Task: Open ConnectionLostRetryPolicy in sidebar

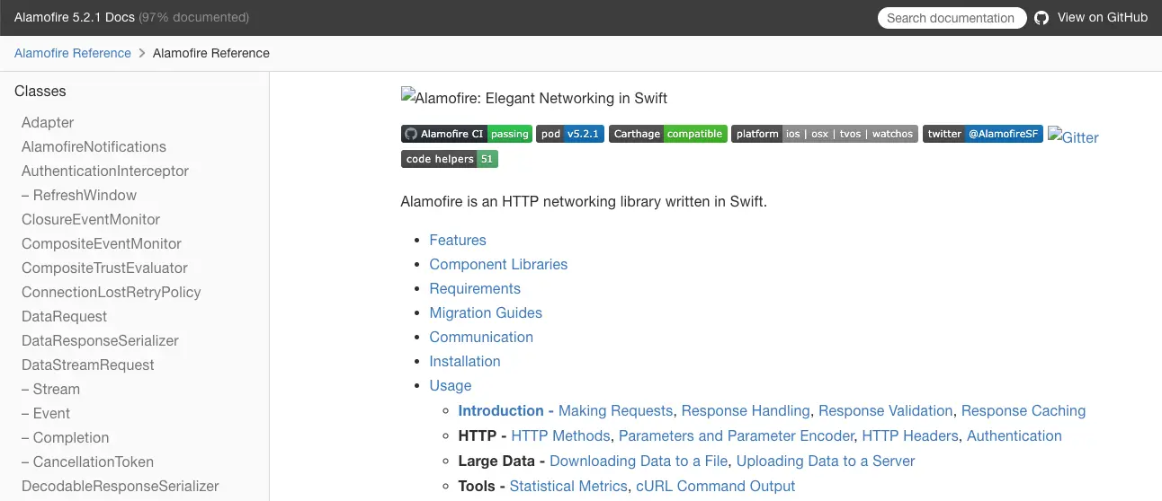Action: (x=112, y=292)
